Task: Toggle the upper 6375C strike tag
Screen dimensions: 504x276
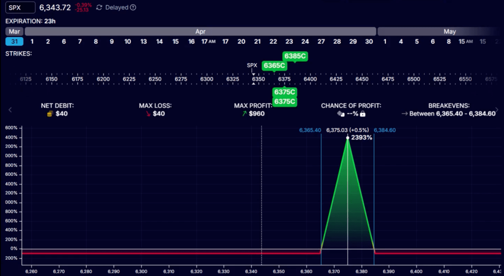Action: 285,91
